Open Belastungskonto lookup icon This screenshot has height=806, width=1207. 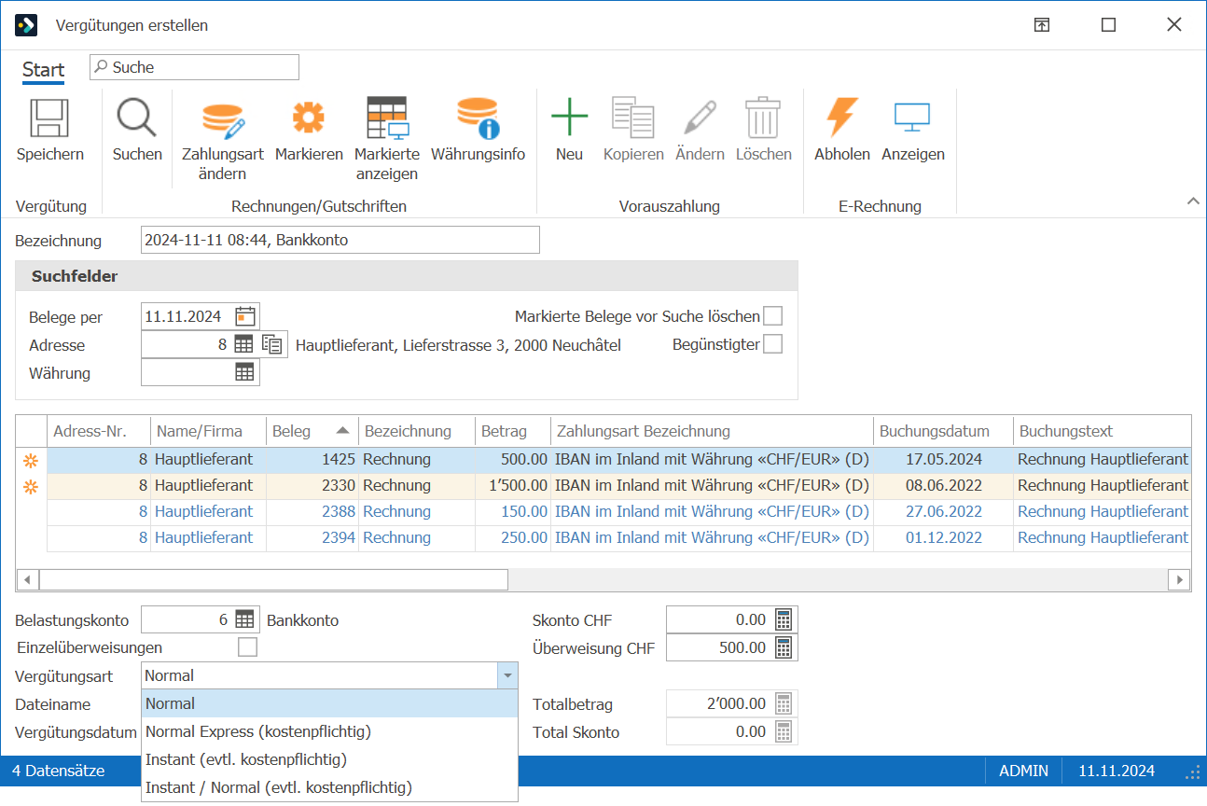coord(244,619)
